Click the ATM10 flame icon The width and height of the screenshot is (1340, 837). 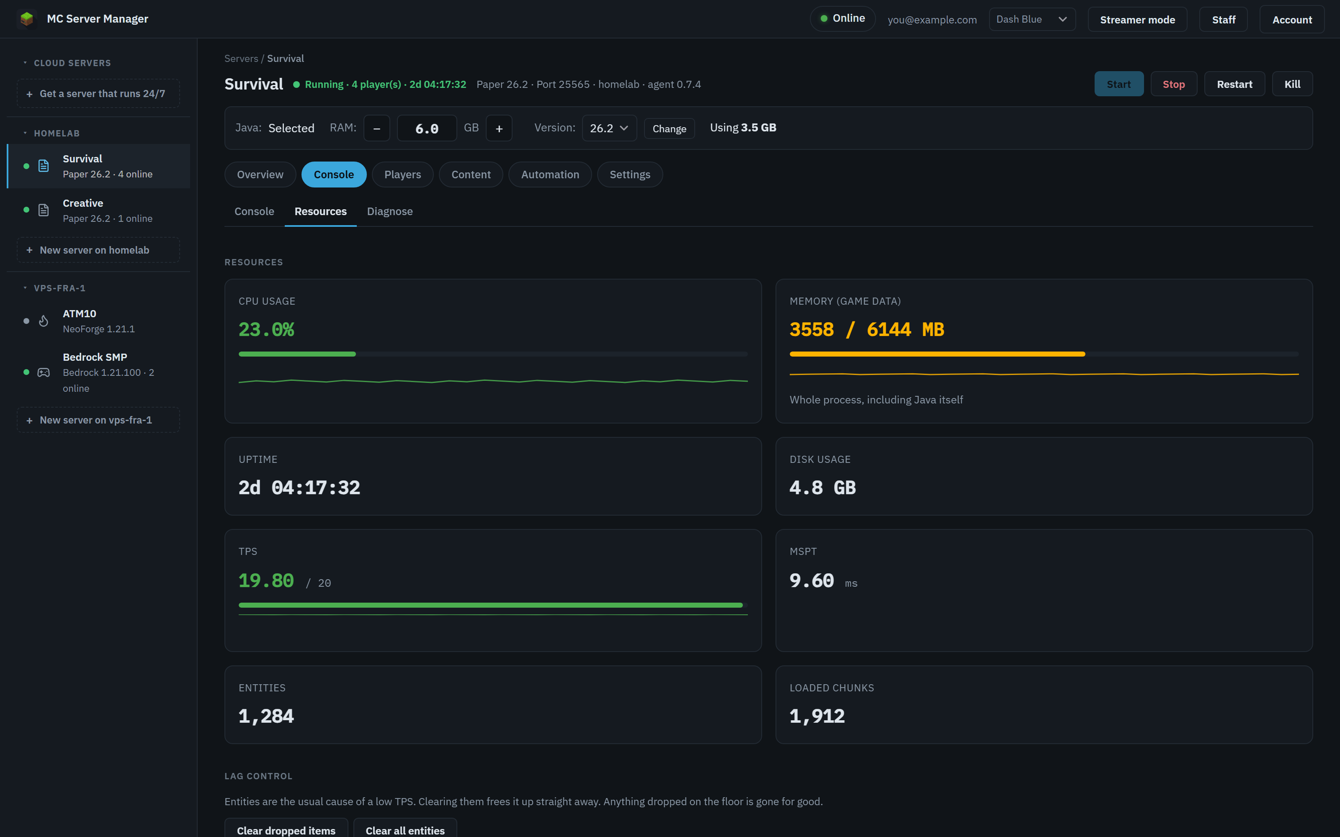click(44, 321)
